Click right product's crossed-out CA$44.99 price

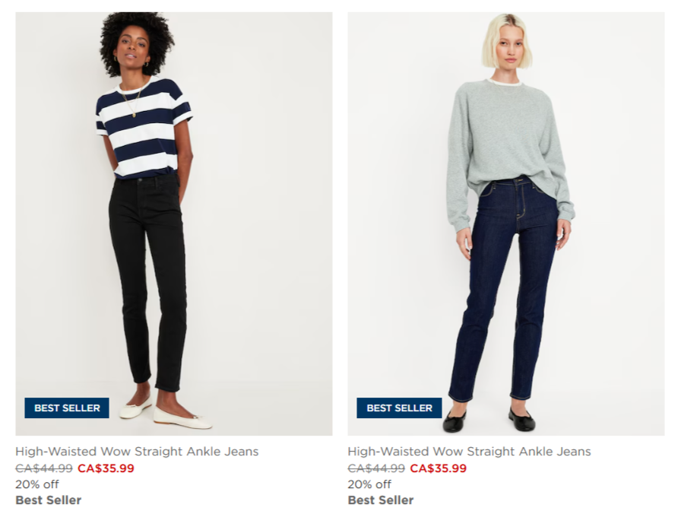(376, 468)
